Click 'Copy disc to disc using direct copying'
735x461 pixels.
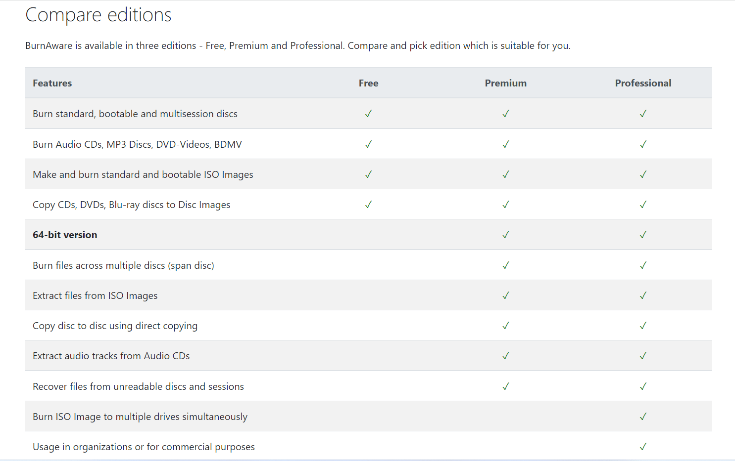115,326
